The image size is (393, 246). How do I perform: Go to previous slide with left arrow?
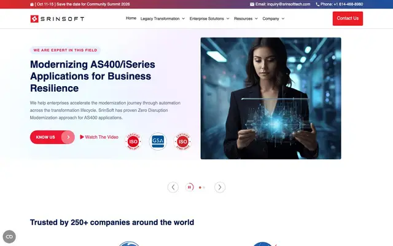point(173,187)
